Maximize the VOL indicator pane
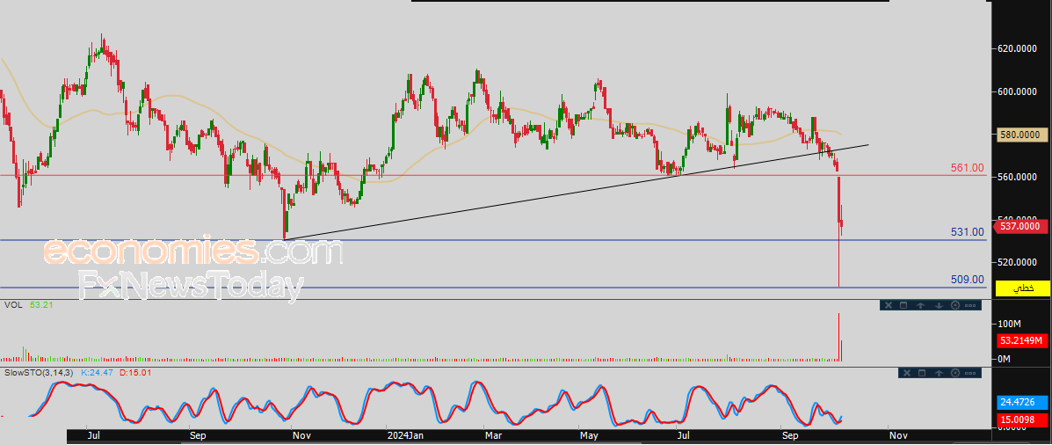Viewport: 1052px width, 445px height. pos(903,305)
